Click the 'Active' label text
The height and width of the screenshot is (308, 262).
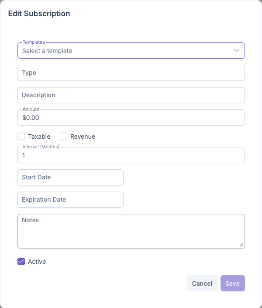pyautogui.click(x=37, y=262)
